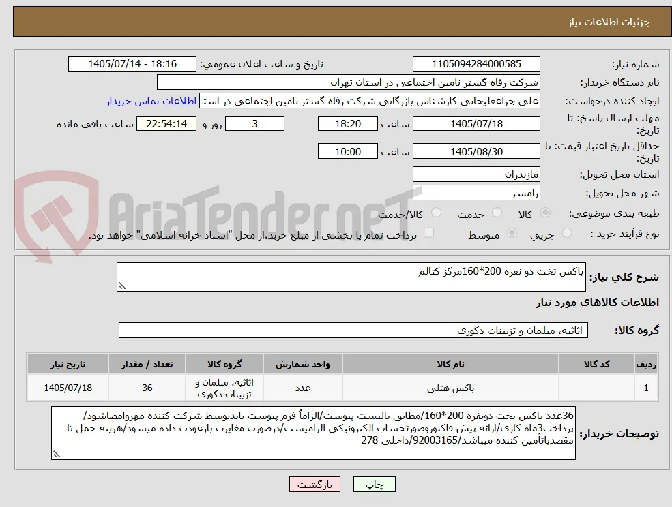
Task: Click the quantity cell showing 36
Action: tap(147, 388)
